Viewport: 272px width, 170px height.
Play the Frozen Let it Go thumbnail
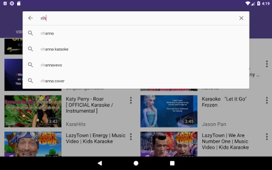[x=169, y=111]
